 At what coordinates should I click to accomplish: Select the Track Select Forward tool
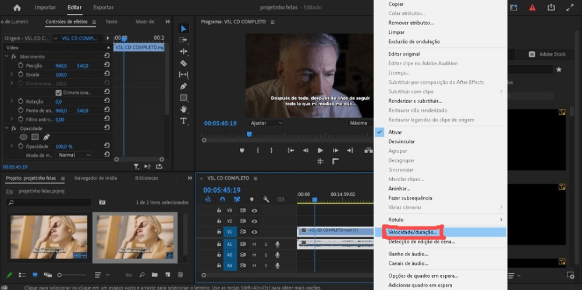pyautogui.click(x=183, y=40)
